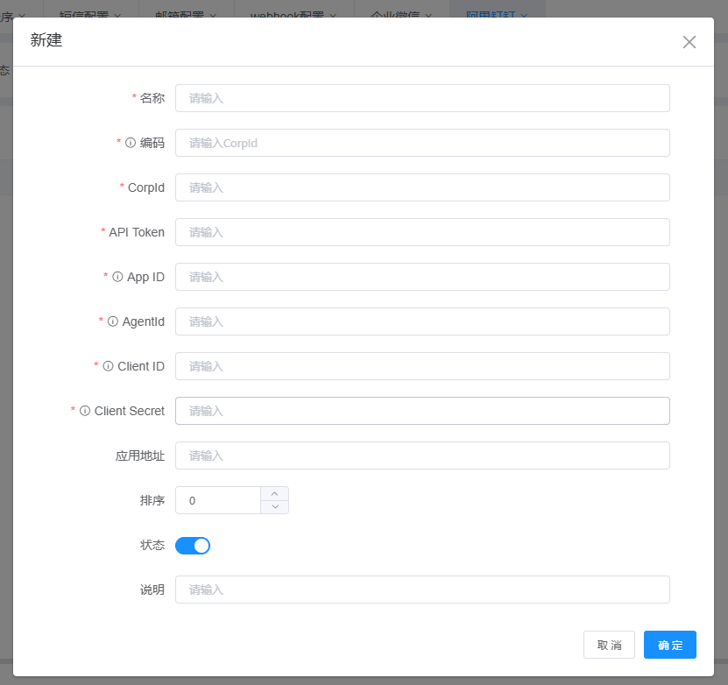The image size is (728, 685).
Task: Click the API Token input field
Action: click(422, 232)
